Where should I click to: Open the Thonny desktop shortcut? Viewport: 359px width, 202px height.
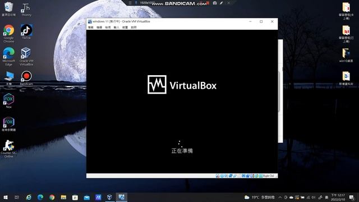(x=26, y=9)
